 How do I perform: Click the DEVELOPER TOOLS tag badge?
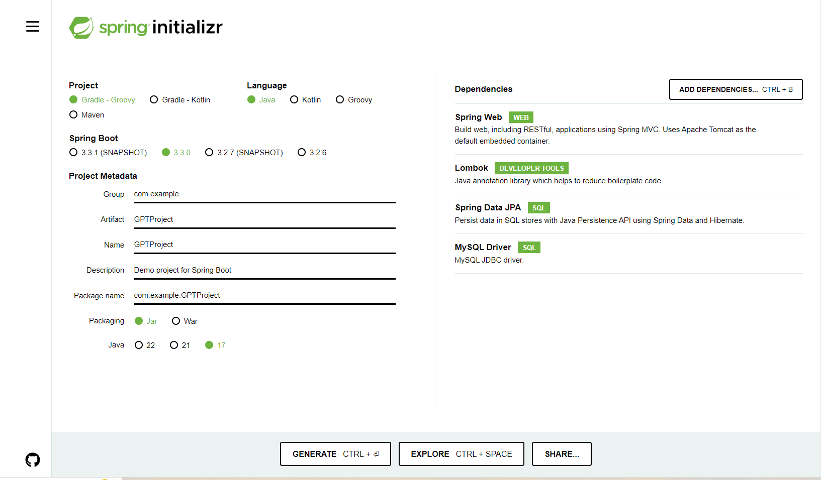pyautogui.click(x=531, y=168)
